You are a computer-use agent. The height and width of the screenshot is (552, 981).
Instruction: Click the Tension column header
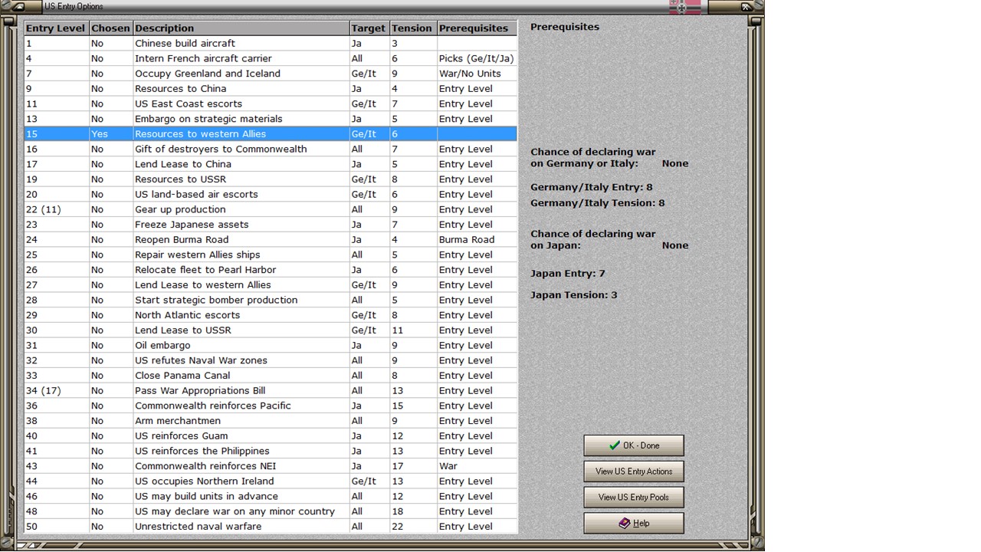(x=413, y=28)
